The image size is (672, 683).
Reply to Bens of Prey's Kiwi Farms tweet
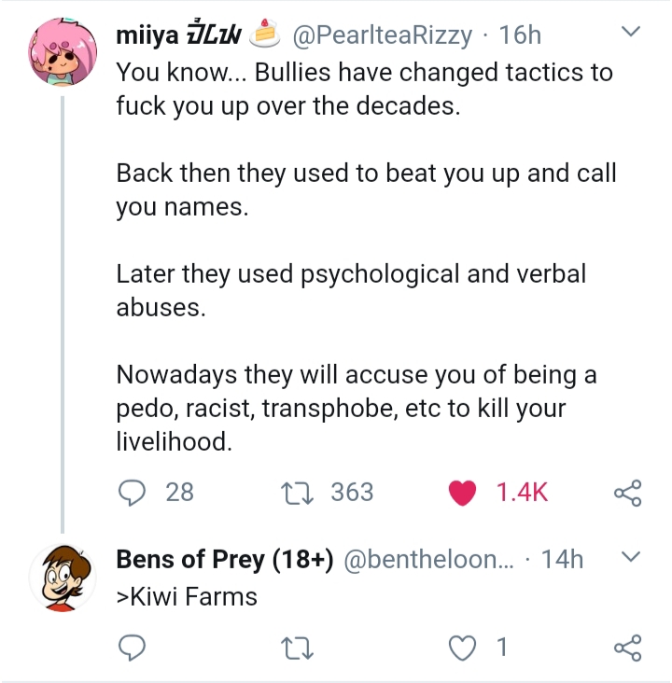click(132, 648)
